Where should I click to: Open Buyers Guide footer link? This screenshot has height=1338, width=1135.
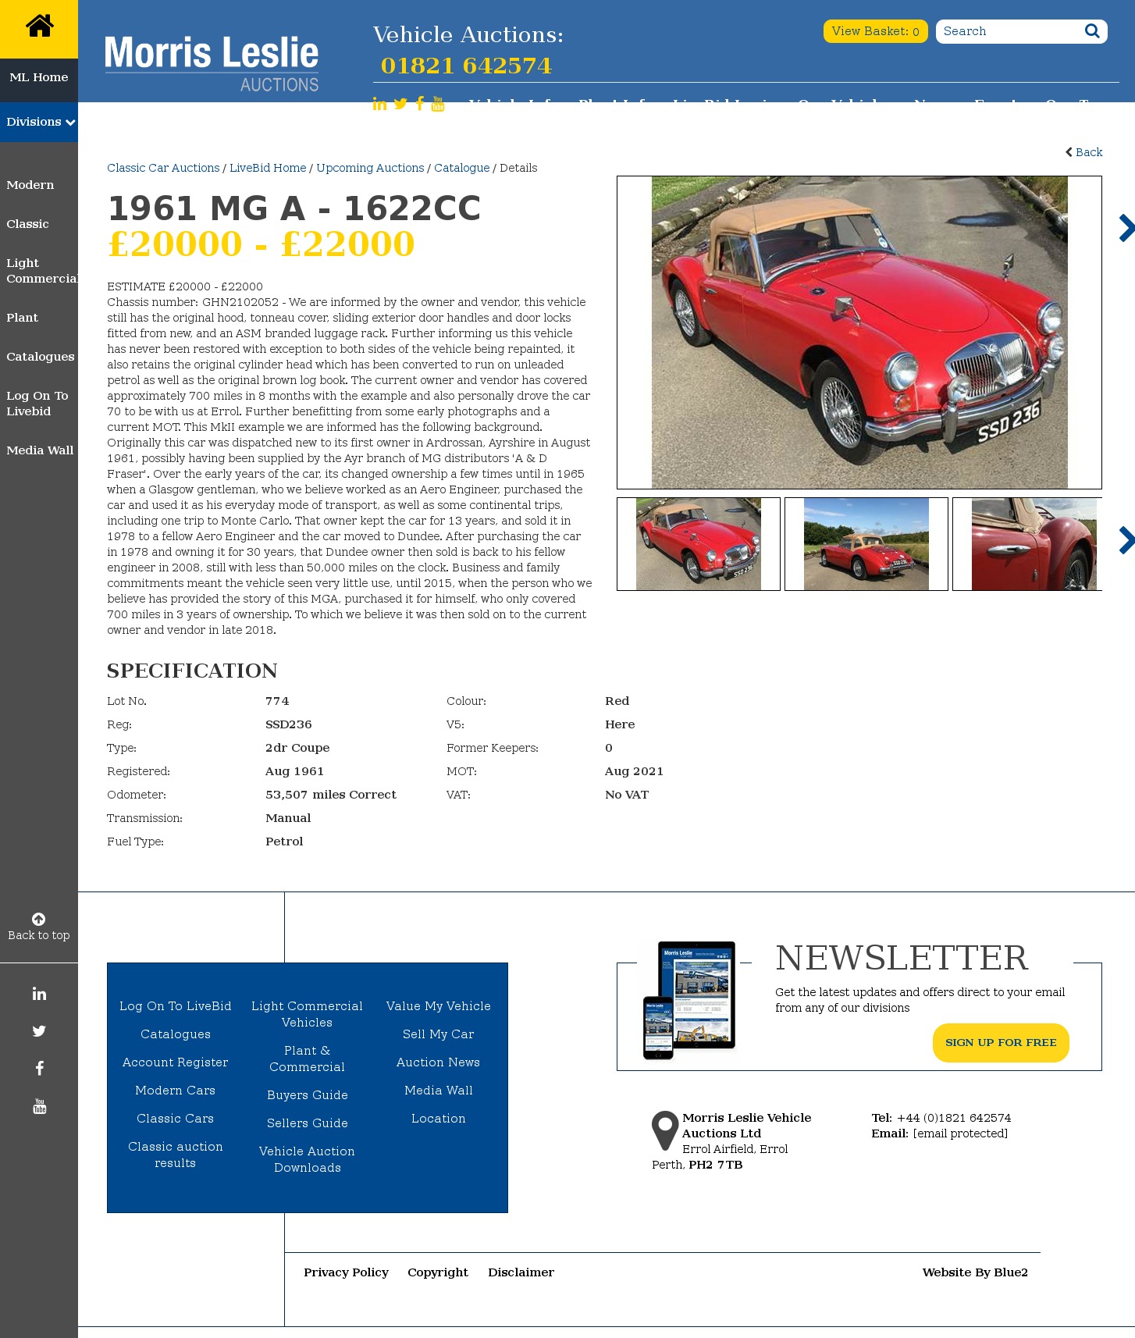(x=308, y=1095)
